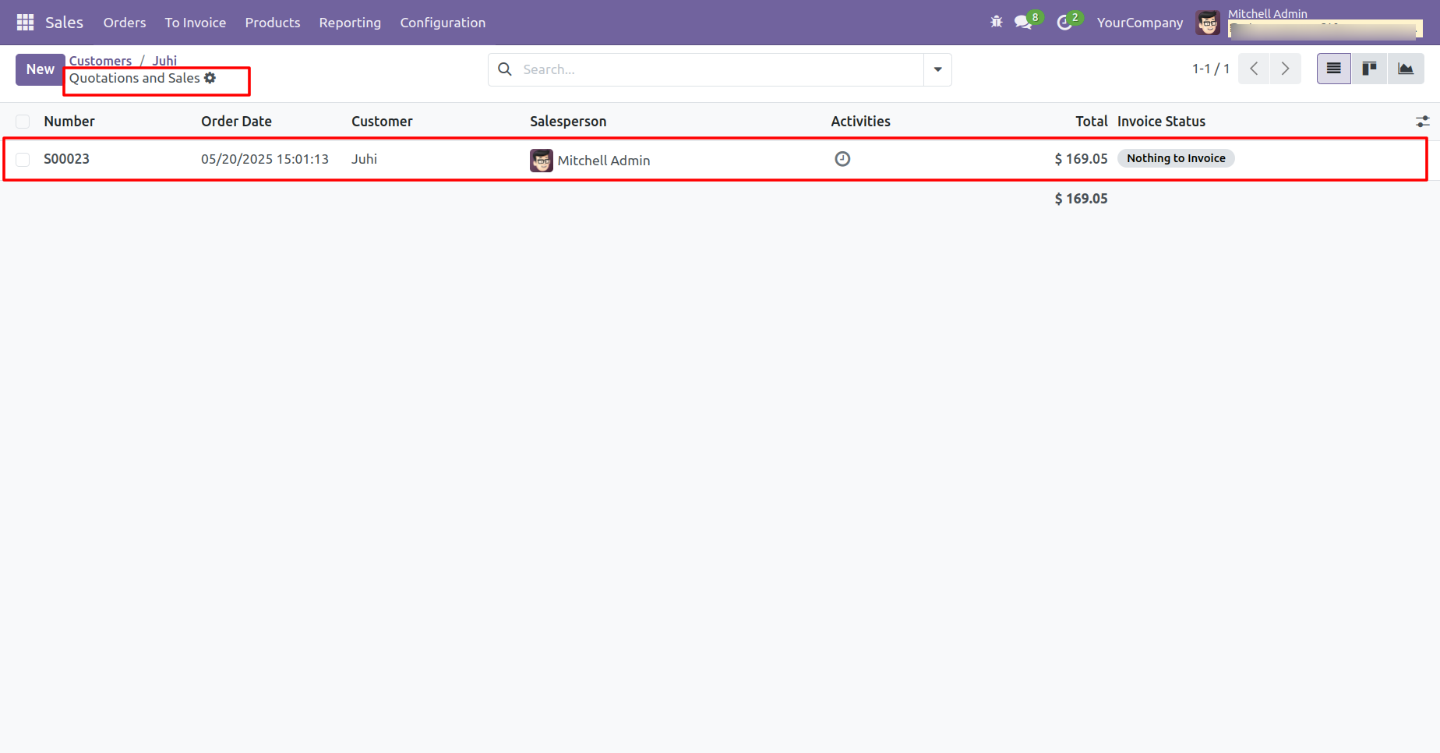Open order S00023
The image size is (1440, 753).
pyautogui.click(x=66, y=159)
